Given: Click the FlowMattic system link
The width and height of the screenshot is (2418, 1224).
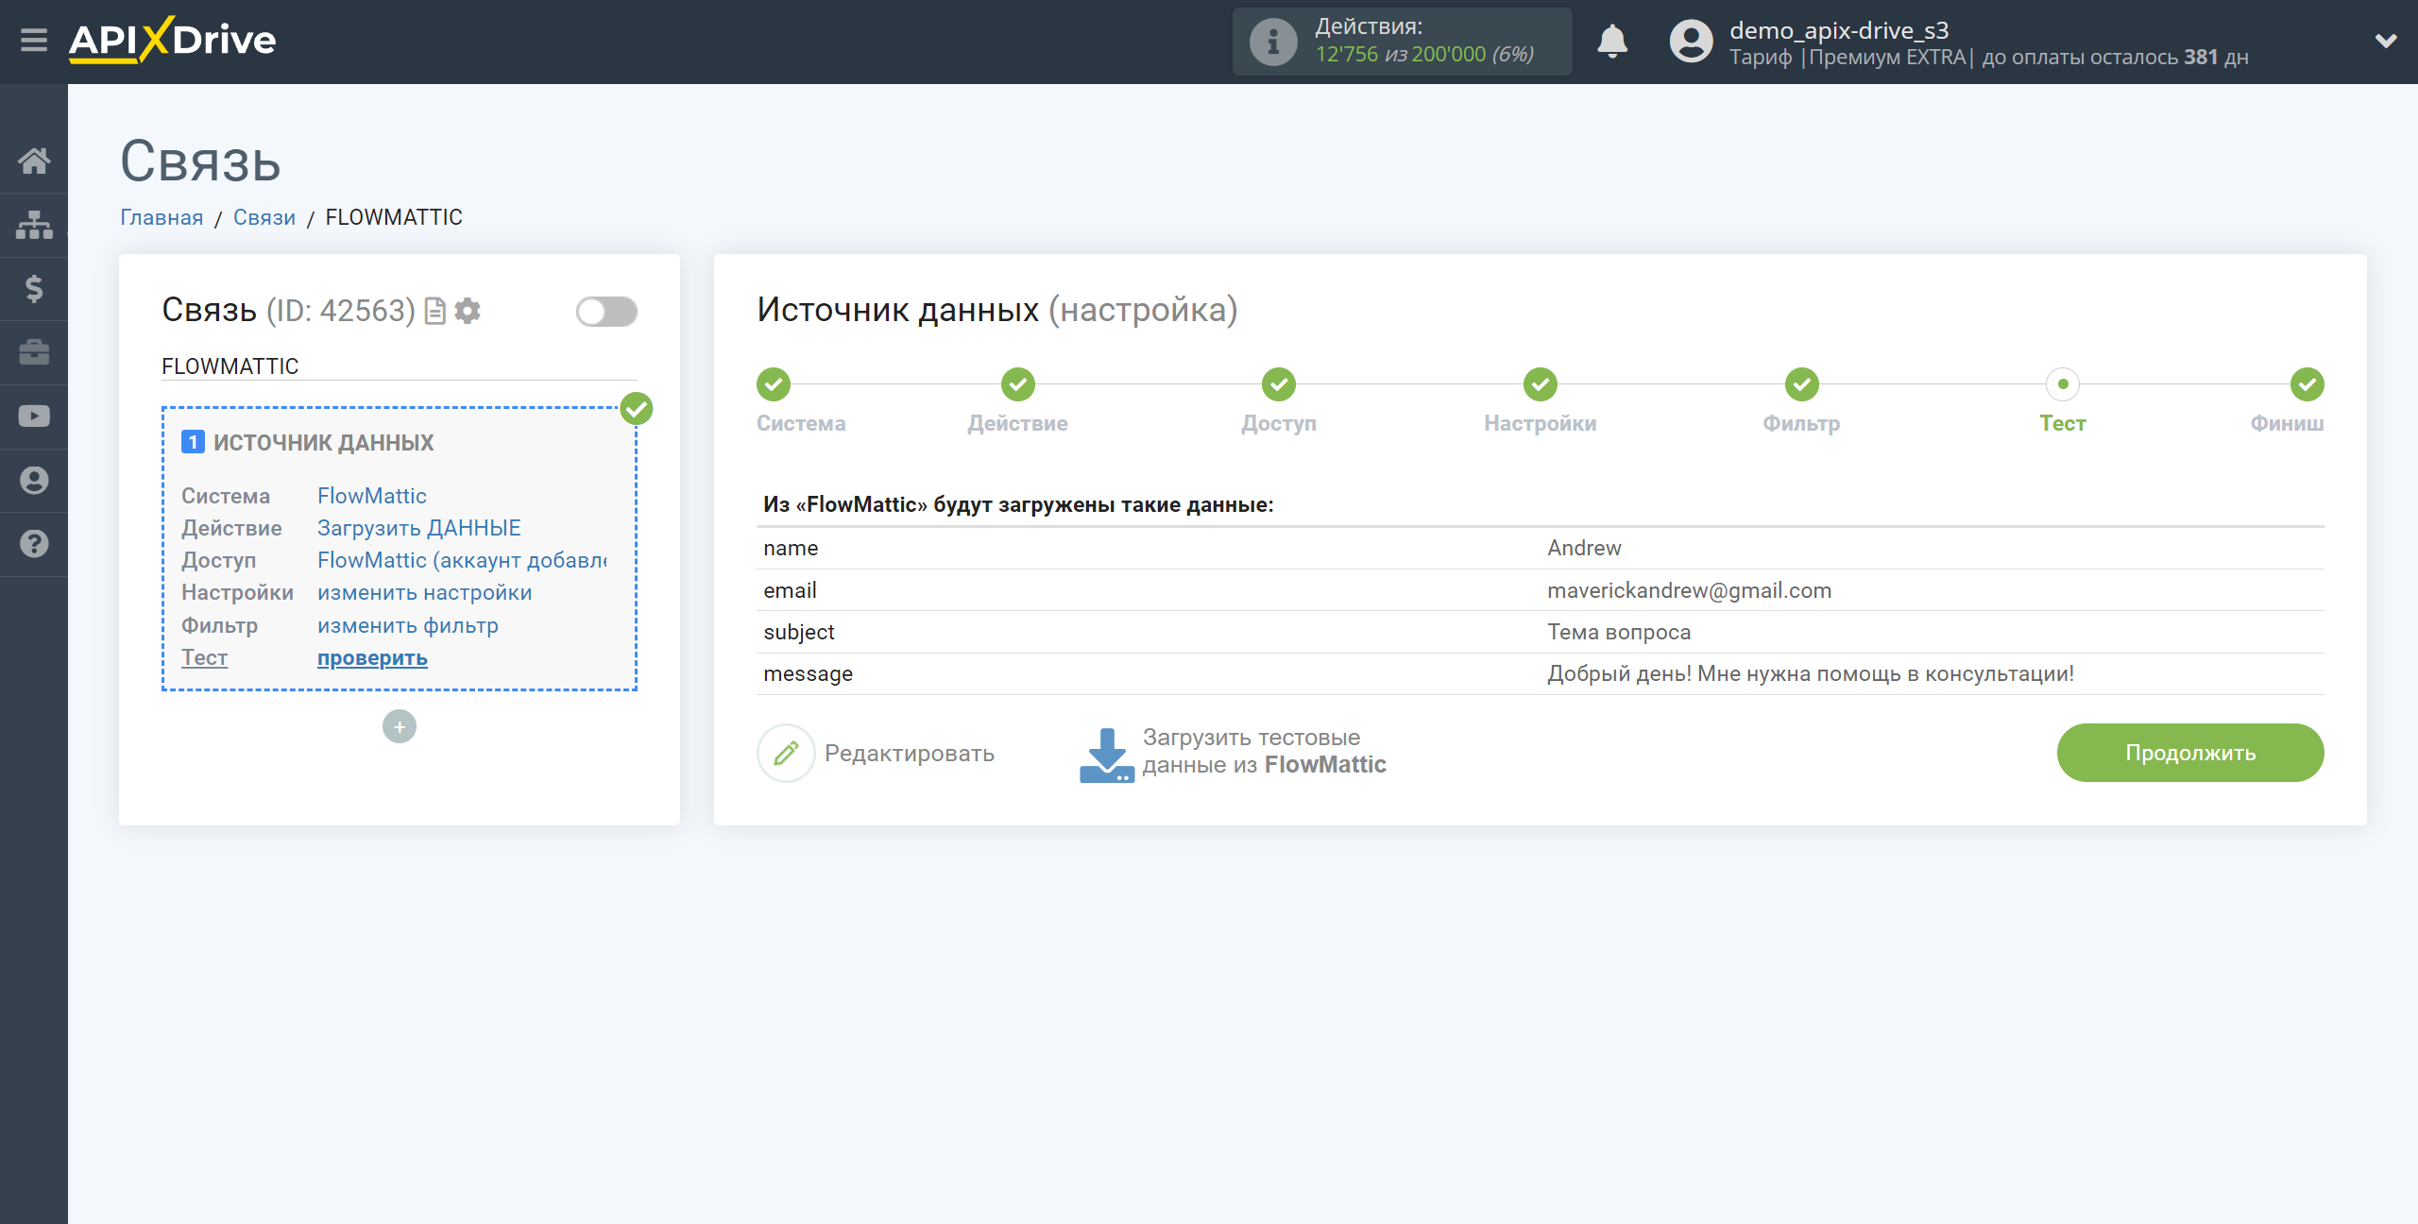Looking at the screenshot, I should pyautogui.click(x=372, y=496).
